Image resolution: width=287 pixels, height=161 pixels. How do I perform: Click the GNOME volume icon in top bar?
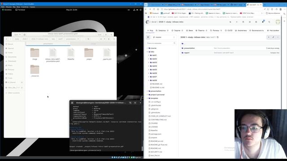137,10
